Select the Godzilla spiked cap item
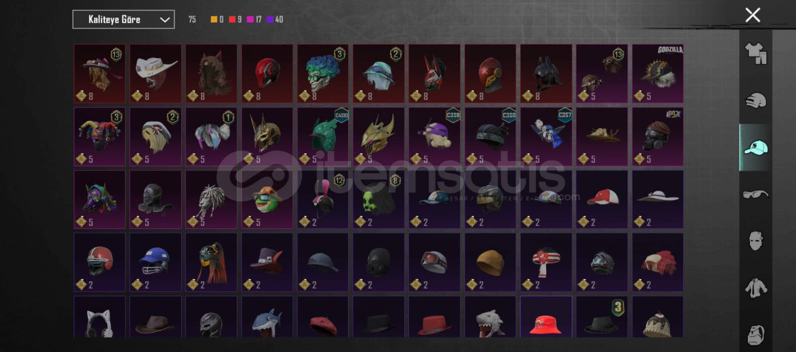This screenshot has width=796, height=352. pos(658,73)
